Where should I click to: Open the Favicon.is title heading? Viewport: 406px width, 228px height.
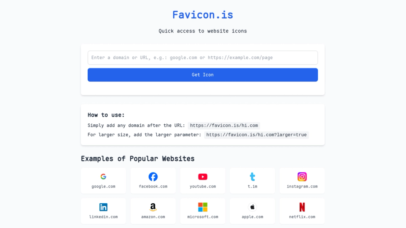tap(203, 15)
